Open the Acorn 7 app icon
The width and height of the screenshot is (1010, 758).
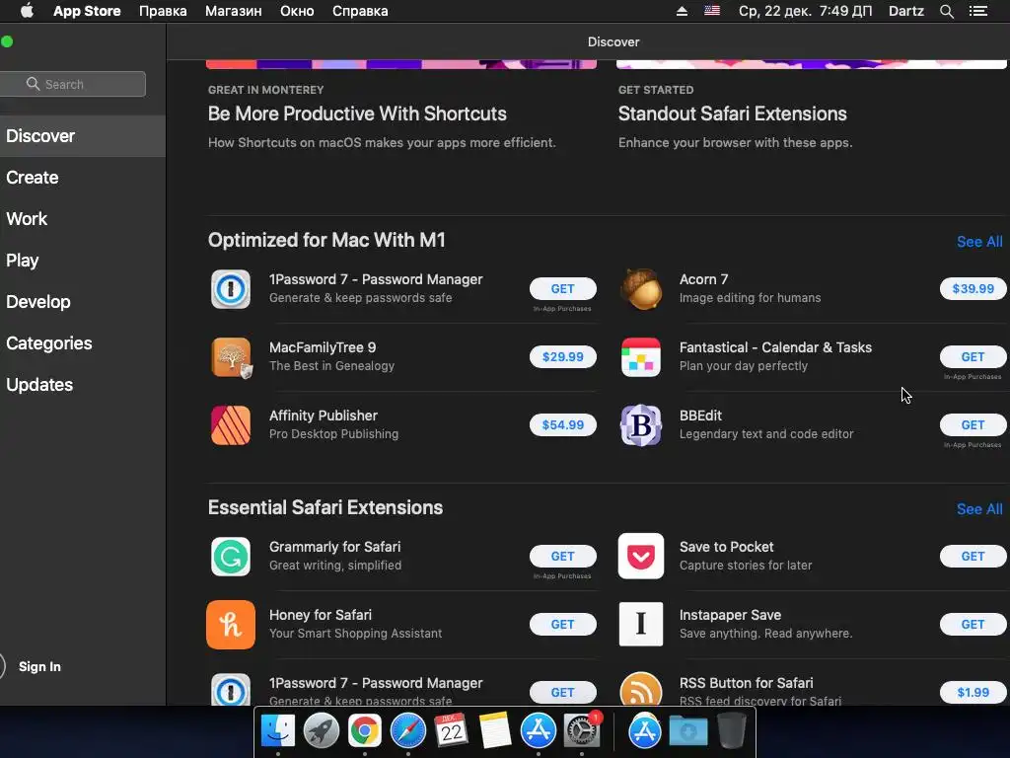pyautogui.click(x=641, y=289)
